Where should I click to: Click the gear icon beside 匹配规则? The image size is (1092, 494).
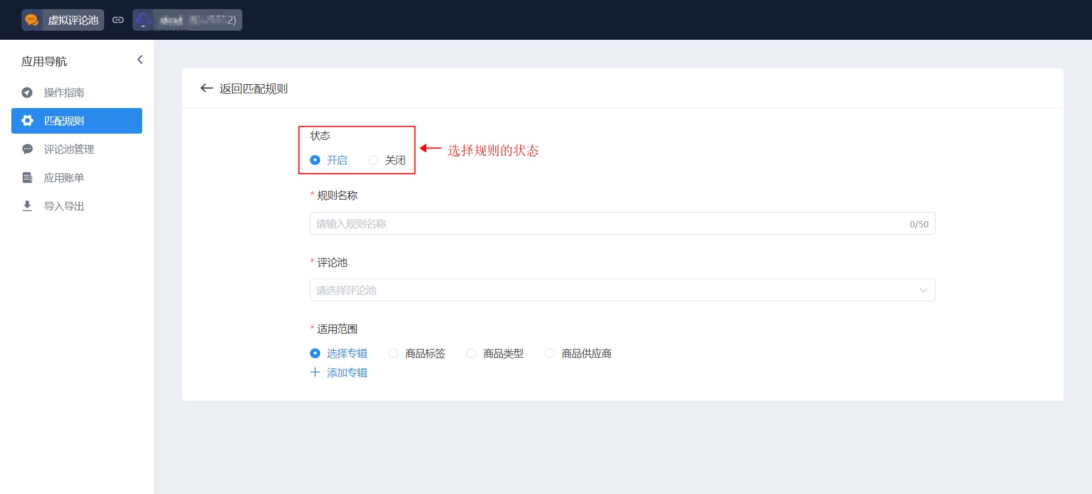(27, 121)
